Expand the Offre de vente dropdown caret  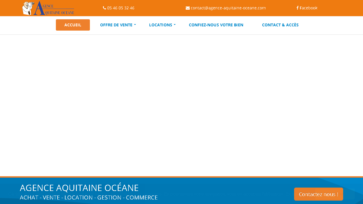(x=135, y=25)
